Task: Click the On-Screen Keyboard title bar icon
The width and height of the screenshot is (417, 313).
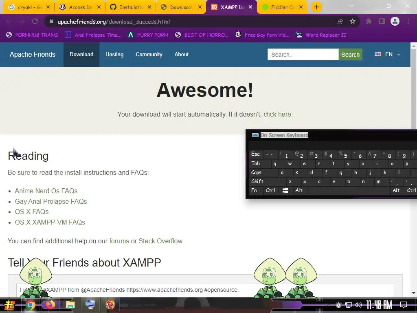Action: pos(255,135)
